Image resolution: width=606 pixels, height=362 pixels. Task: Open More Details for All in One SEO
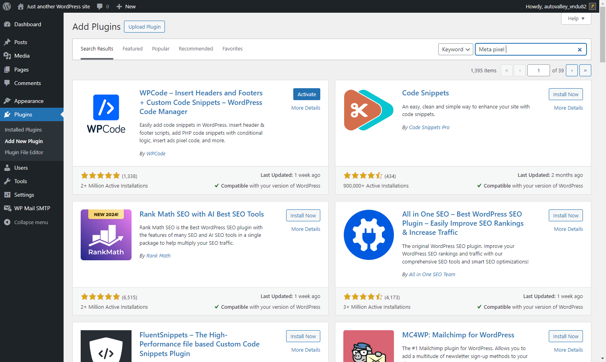(x=569, y=229)
